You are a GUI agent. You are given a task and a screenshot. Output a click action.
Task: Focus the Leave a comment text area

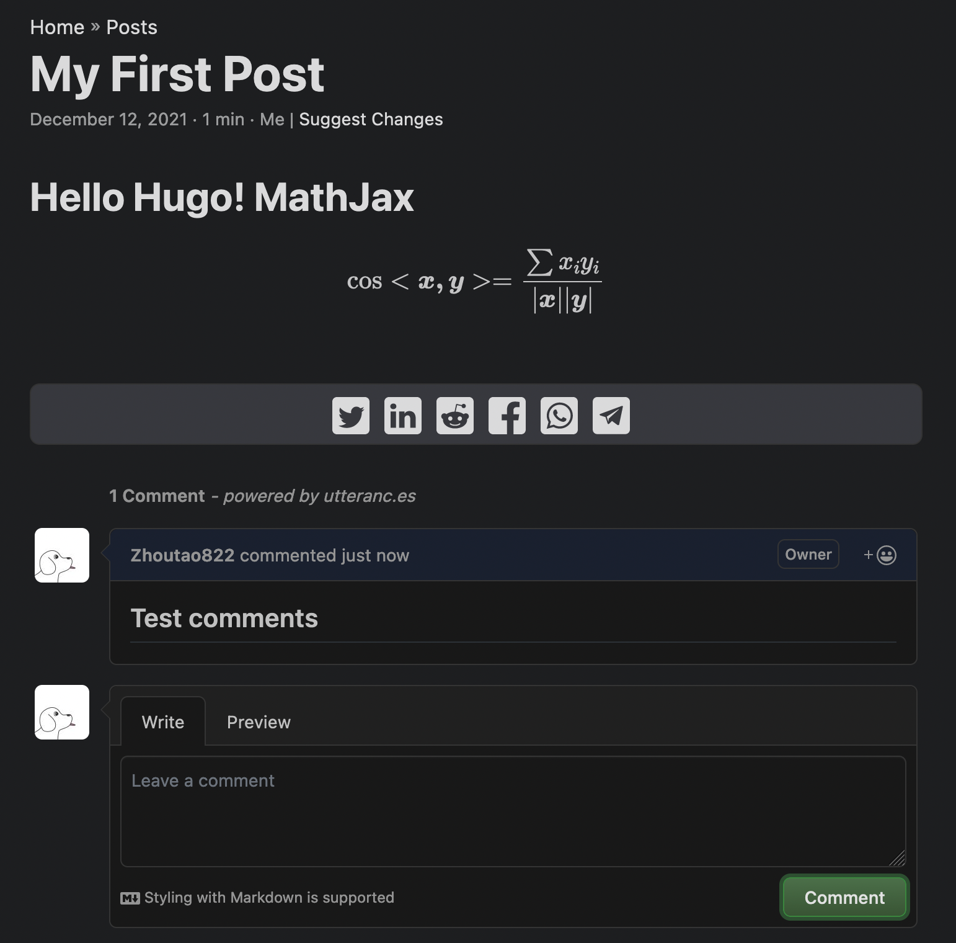click(x=513, y=811)
